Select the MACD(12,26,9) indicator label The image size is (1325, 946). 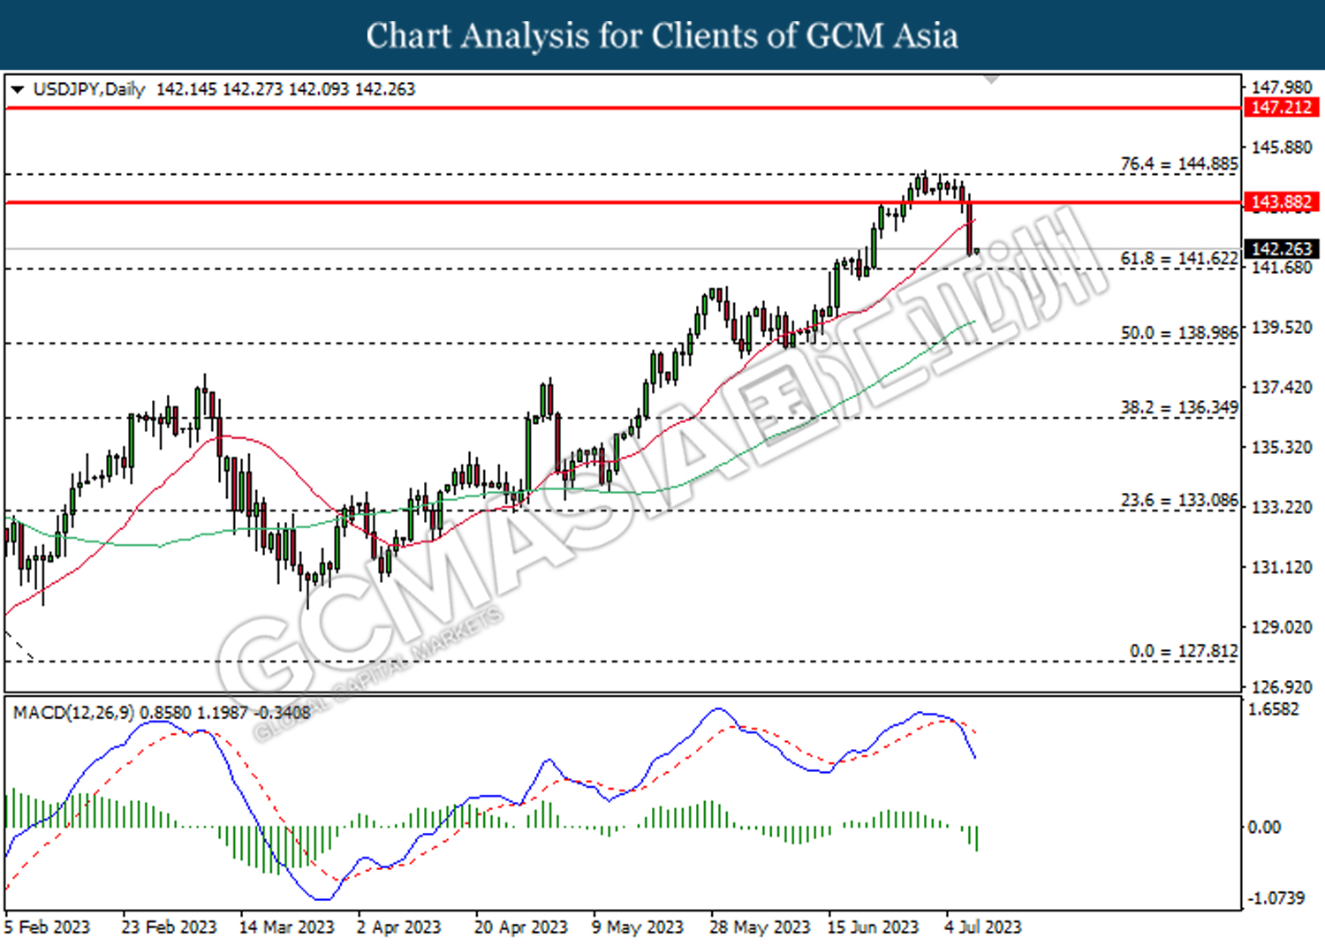[74, 712]
